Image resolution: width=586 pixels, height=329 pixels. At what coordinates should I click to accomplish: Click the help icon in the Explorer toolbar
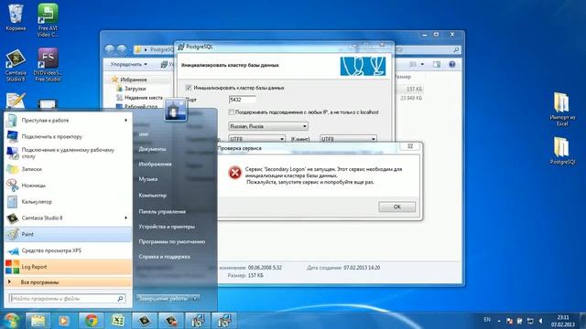point(451,65)
